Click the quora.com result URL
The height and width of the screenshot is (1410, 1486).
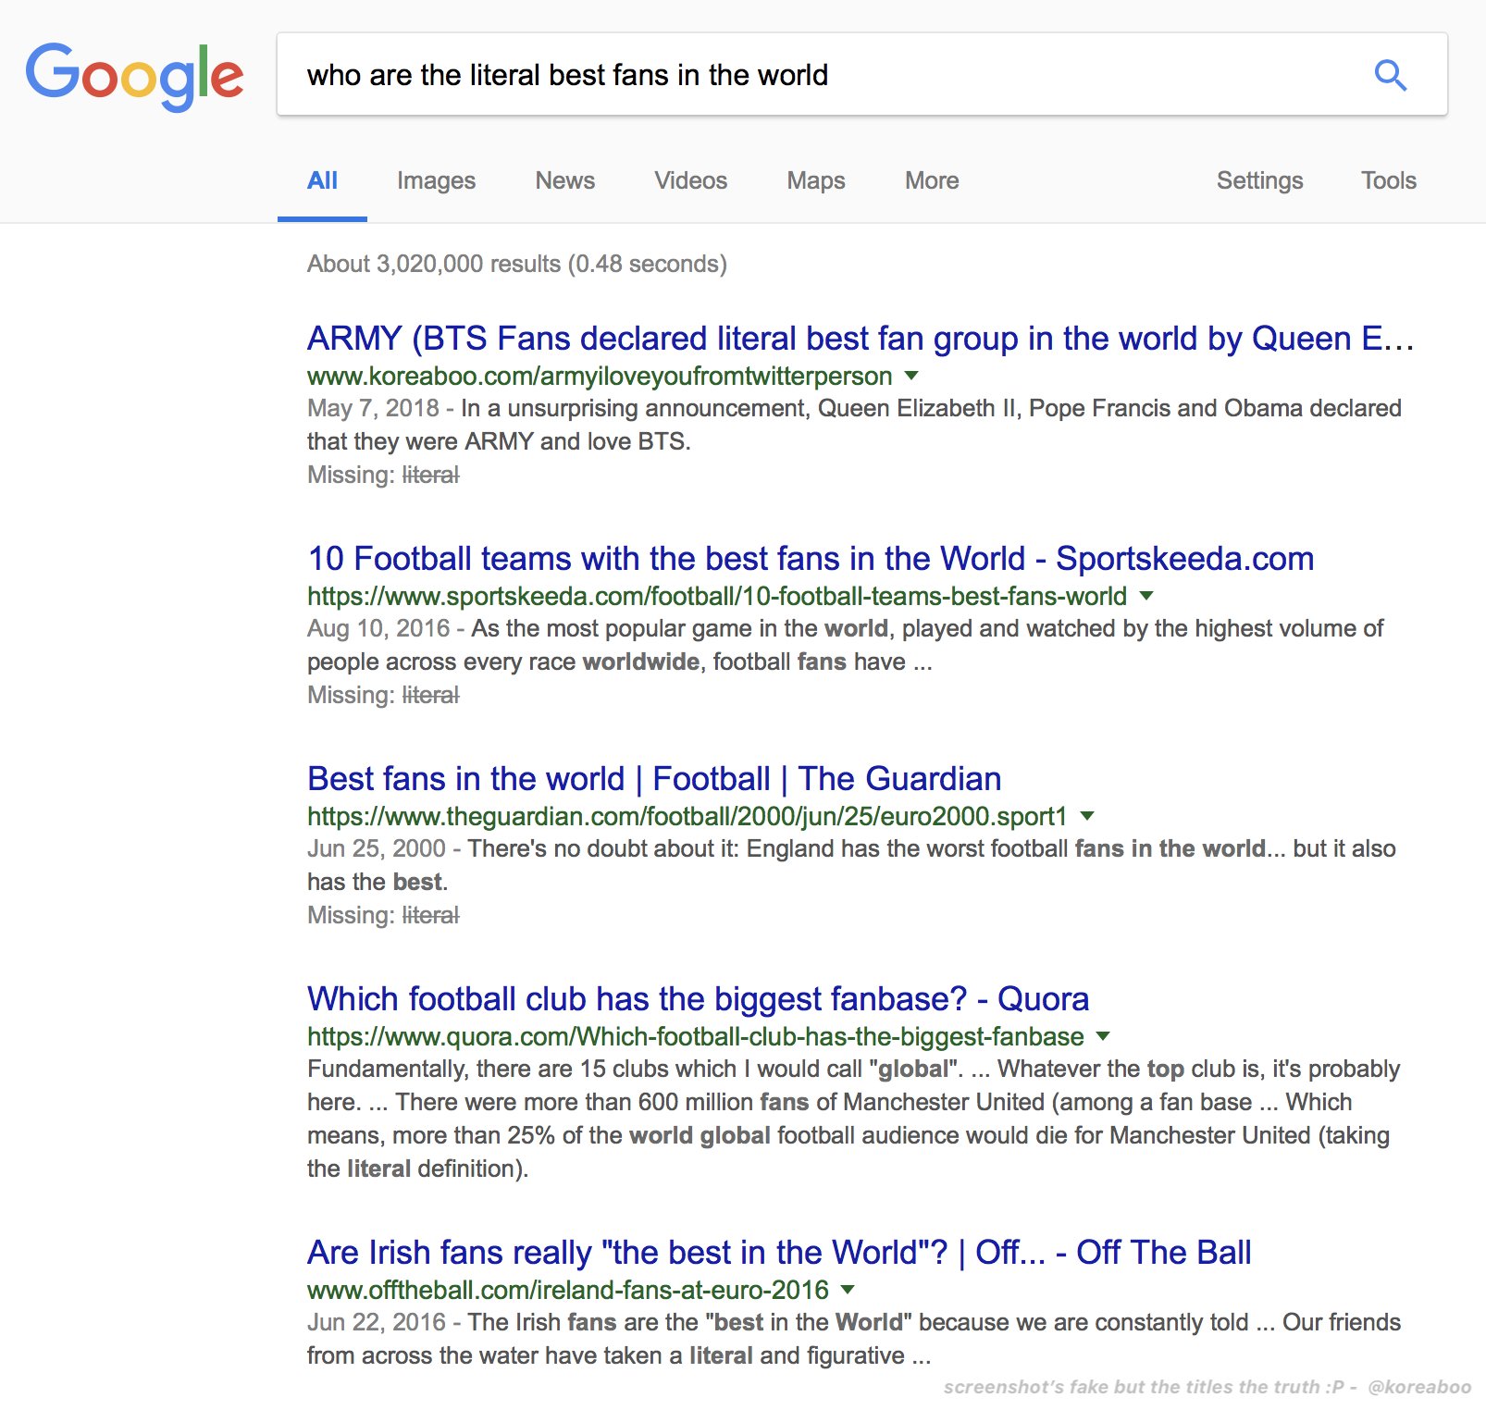point(696,1037)
